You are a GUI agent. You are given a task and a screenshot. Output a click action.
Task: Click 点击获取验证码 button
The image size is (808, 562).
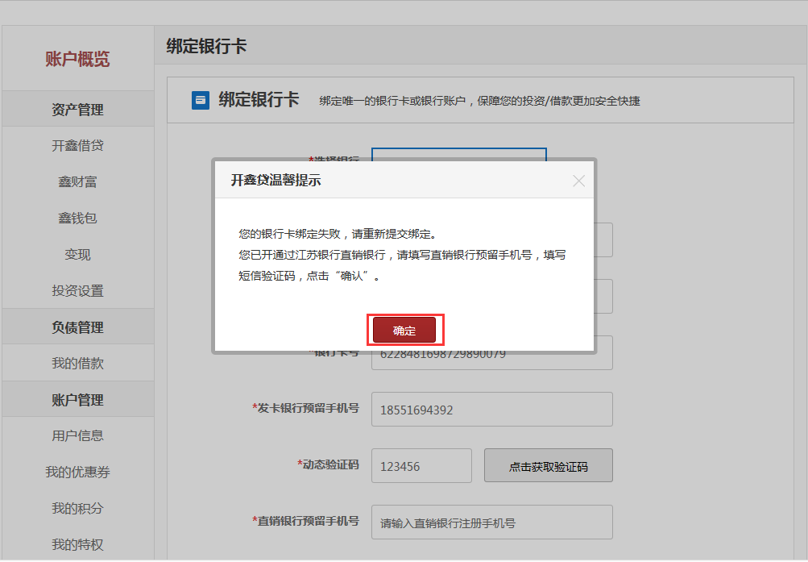[x=549, y=465]
